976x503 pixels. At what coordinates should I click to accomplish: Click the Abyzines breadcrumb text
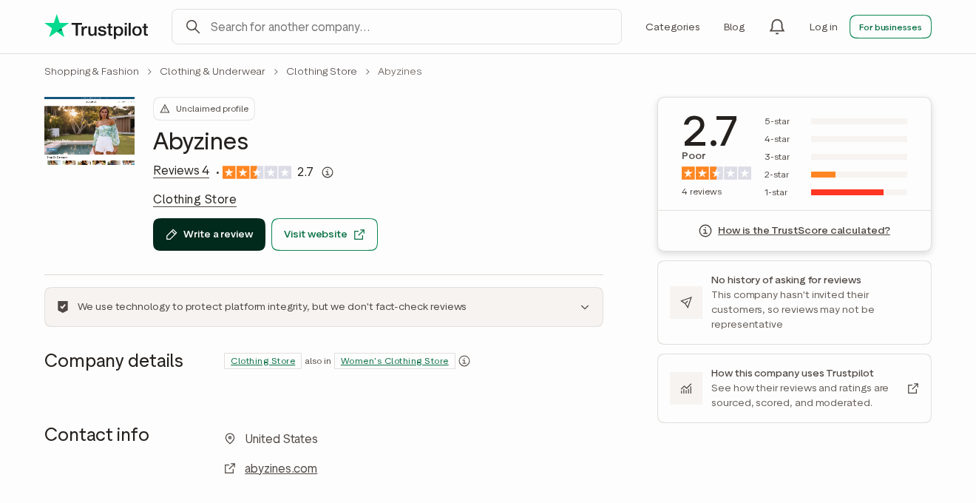(400, 71)
